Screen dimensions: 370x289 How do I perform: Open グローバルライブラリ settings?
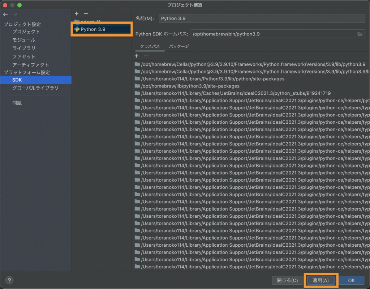35,88
